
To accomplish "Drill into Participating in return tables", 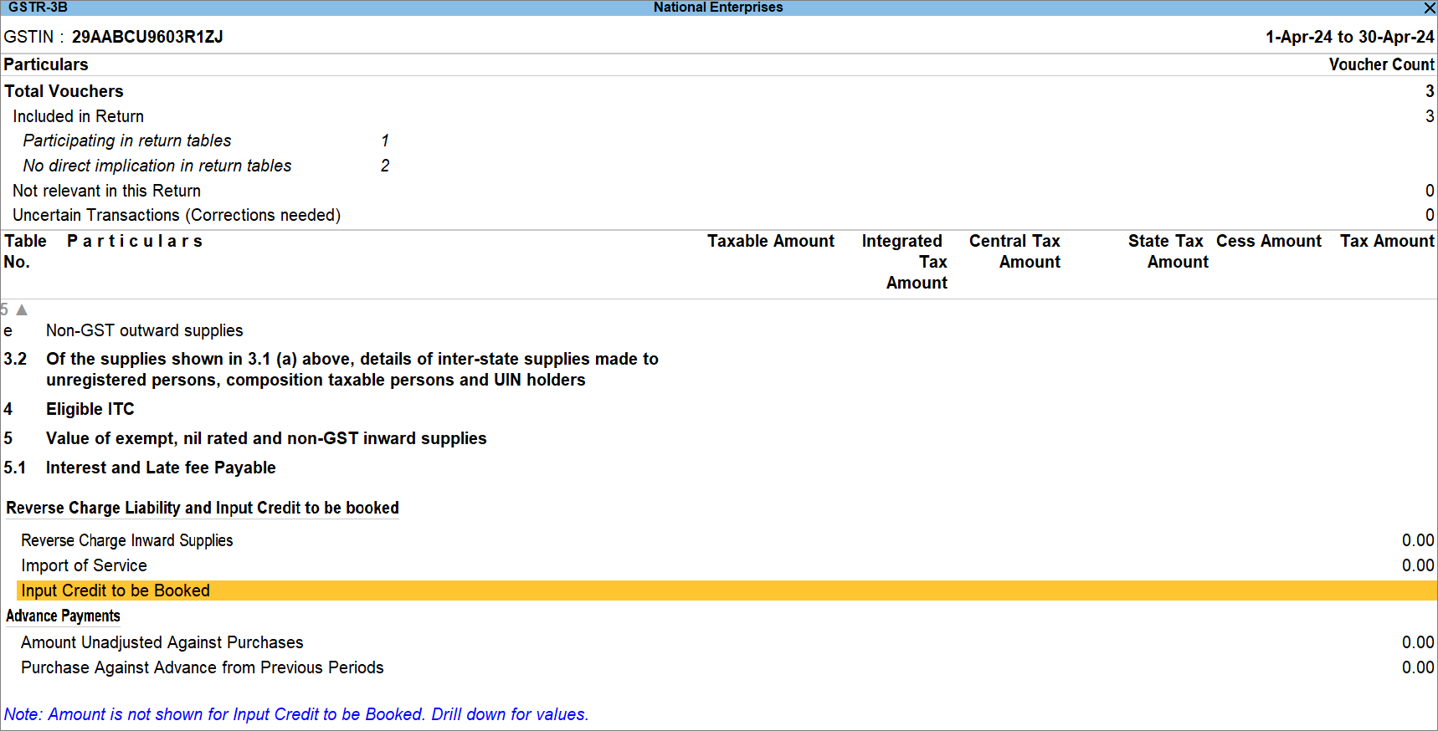I will [x=126, y=141].
